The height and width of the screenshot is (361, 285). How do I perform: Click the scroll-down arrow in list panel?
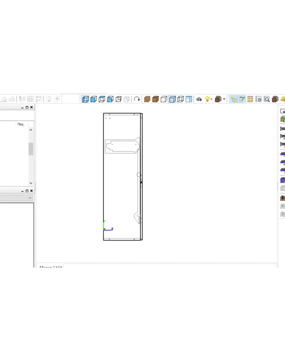pos(31,183)
